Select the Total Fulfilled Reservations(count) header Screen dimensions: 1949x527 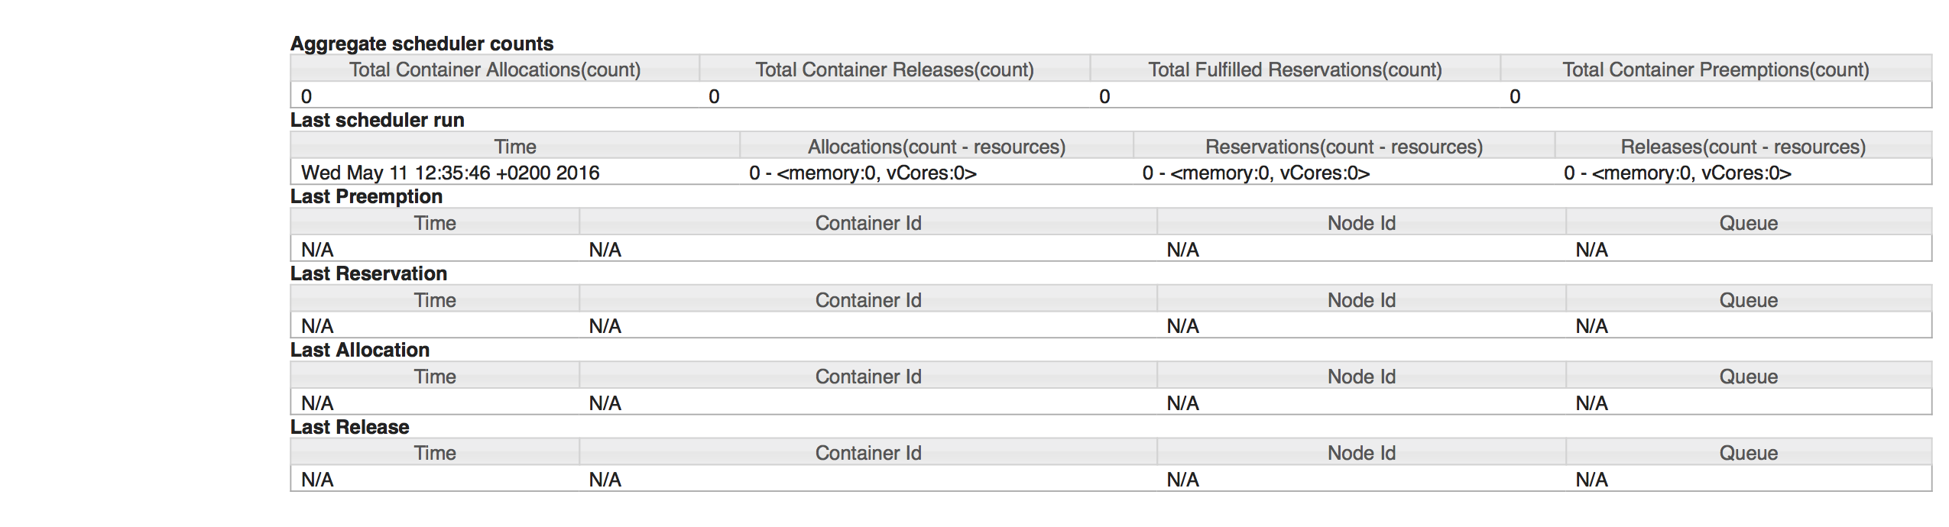[x=1295, y=70]
